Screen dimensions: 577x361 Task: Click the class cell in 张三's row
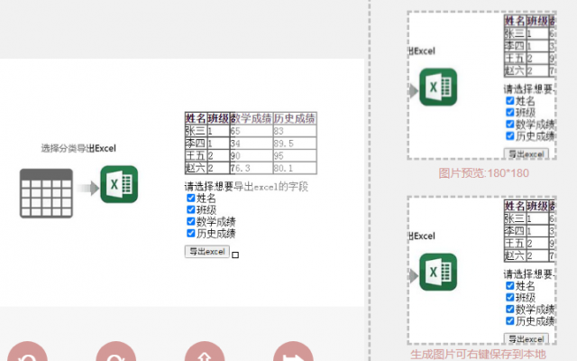coord(218,131)
